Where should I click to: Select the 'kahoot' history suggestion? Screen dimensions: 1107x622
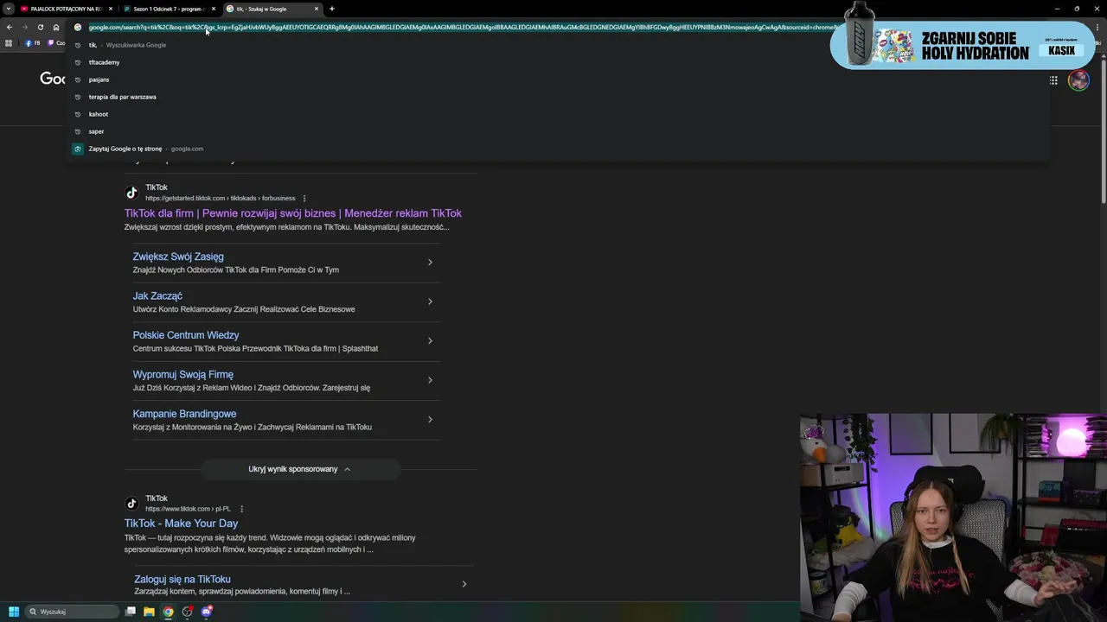(x=558, y=114)
